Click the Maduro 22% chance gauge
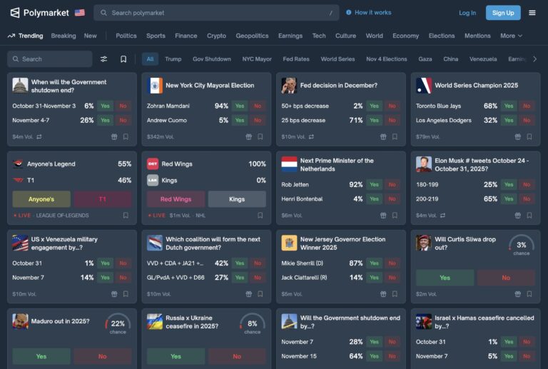The height and width of the screenshot is (369, 548). 118,323
